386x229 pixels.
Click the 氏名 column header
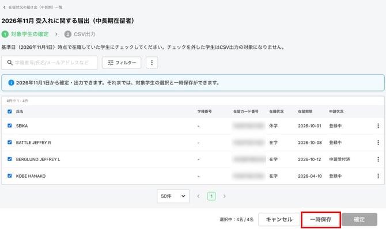20,112
